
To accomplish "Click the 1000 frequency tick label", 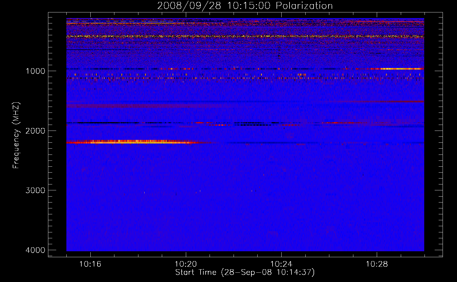I will coord(35,71).
